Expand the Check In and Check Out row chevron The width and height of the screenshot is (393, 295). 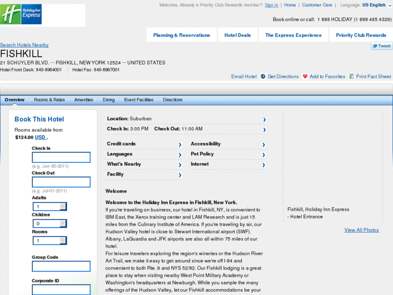264,129
